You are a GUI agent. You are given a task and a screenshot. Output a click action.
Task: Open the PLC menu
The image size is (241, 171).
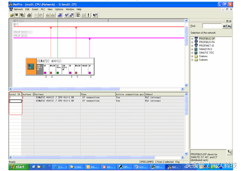[43, 9]
